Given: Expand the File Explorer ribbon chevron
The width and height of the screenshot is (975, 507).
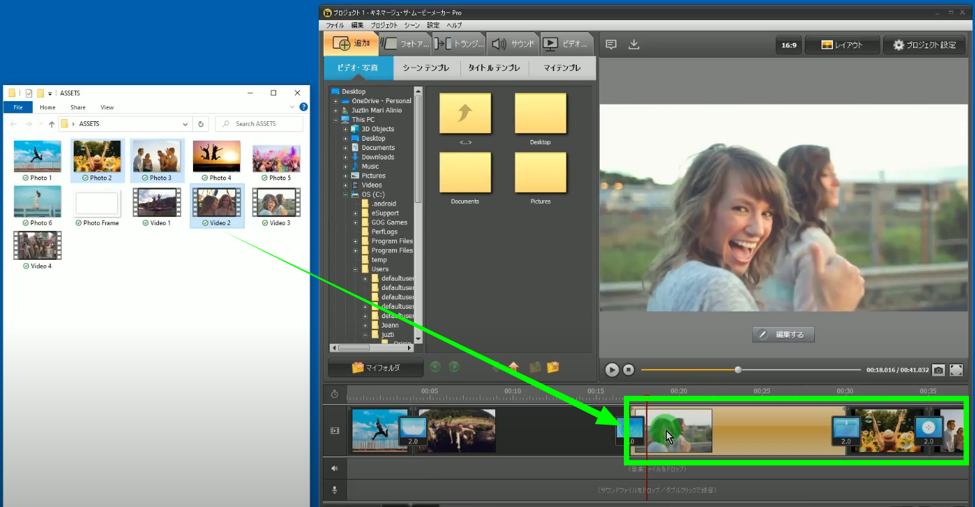Looking at the screenshot, I should (292, 107).
